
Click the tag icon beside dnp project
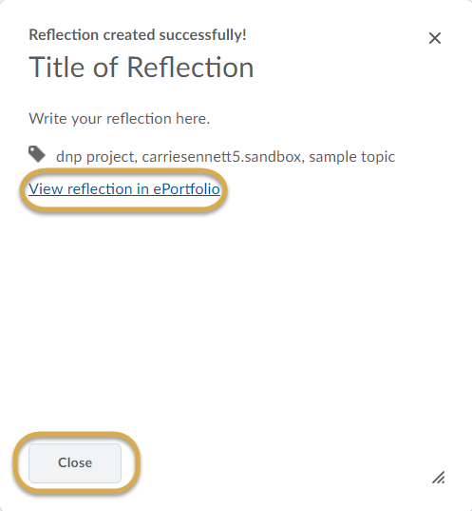point(37,154)
